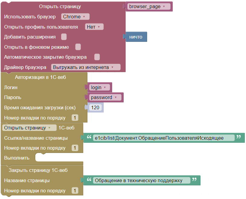Select the 'Закрыть страницу 1С-веб' block title
Image resolution: width=246 pixels, height=199 pixels.
pos(38,170)
